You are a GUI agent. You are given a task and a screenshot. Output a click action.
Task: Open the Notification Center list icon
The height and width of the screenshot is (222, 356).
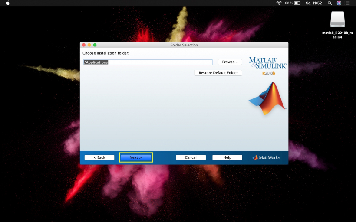click(347, 3)
